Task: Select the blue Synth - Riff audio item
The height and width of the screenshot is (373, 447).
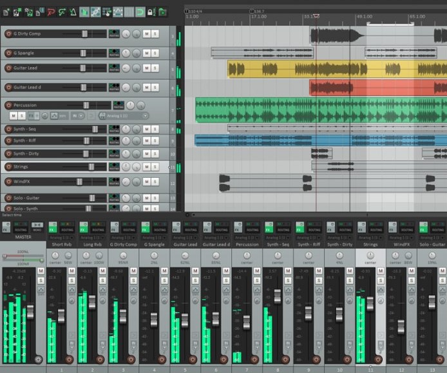Action: pos(321,140)
